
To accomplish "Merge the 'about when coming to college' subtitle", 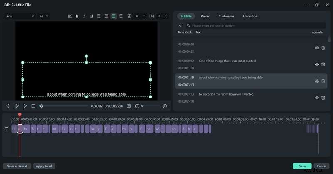I will (317, 81).
